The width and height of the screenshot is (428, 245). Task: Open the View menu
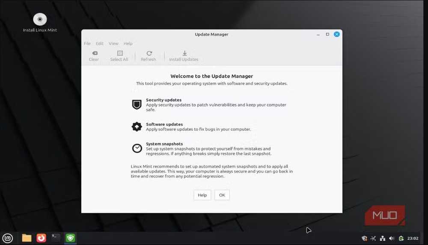pyautogui.click(x=113, y=43)
